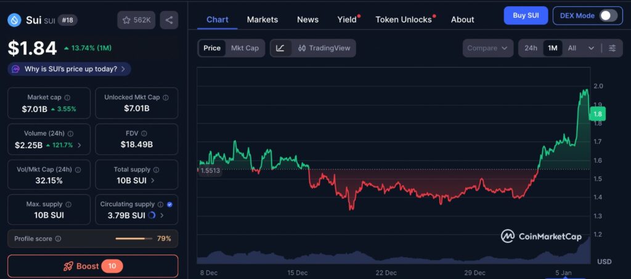This screenshot has width=631, height=279.
Task: Select the All time range
Action: (x=572, y=48)
